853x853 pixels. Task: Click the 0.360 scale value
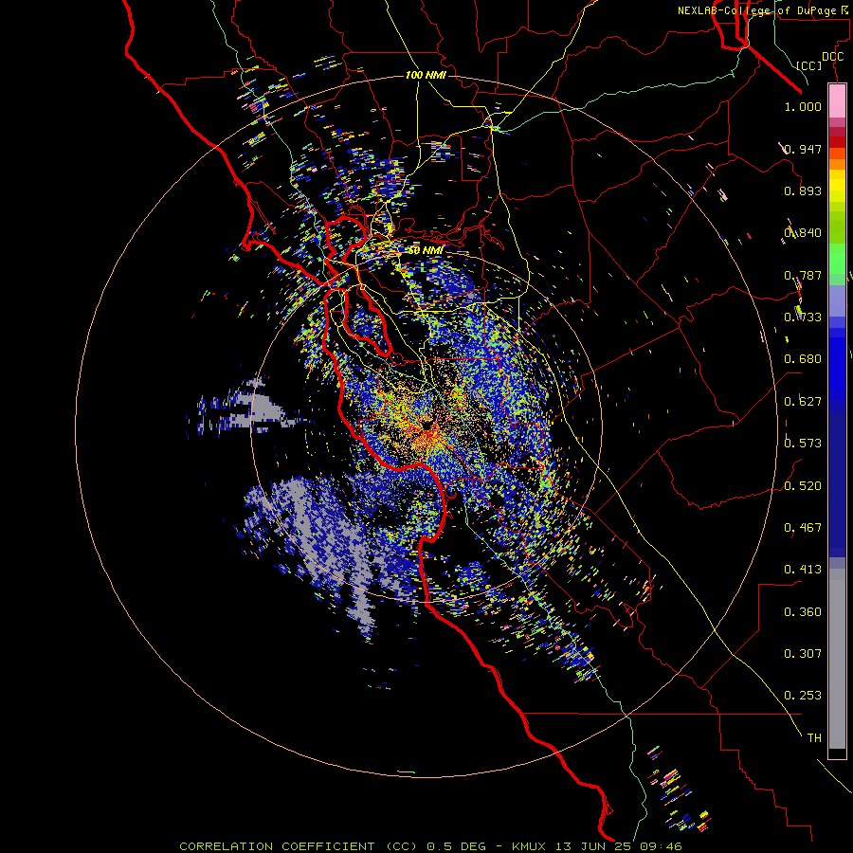coord(803,612)
